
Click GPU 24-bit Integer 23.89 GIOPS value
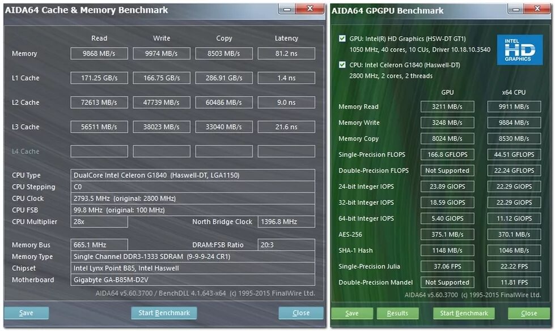point(447,187)
